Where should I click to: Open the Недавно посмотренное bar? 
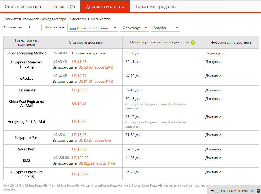[234, 190]
